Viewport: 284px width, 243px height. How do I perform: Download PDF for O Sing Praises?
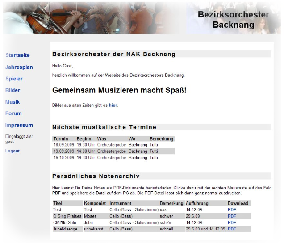tap(232, 216)
